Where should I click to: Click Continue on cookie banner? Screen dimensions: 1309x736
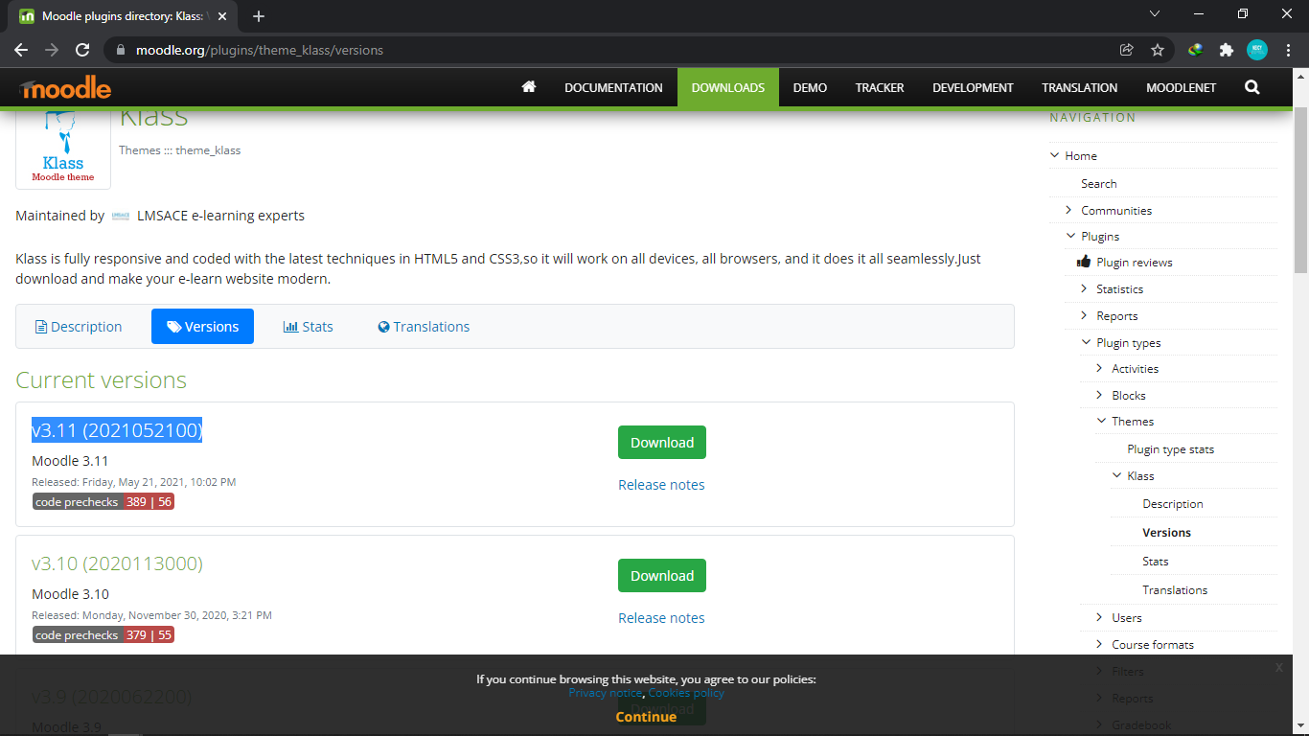coord(646,717)
